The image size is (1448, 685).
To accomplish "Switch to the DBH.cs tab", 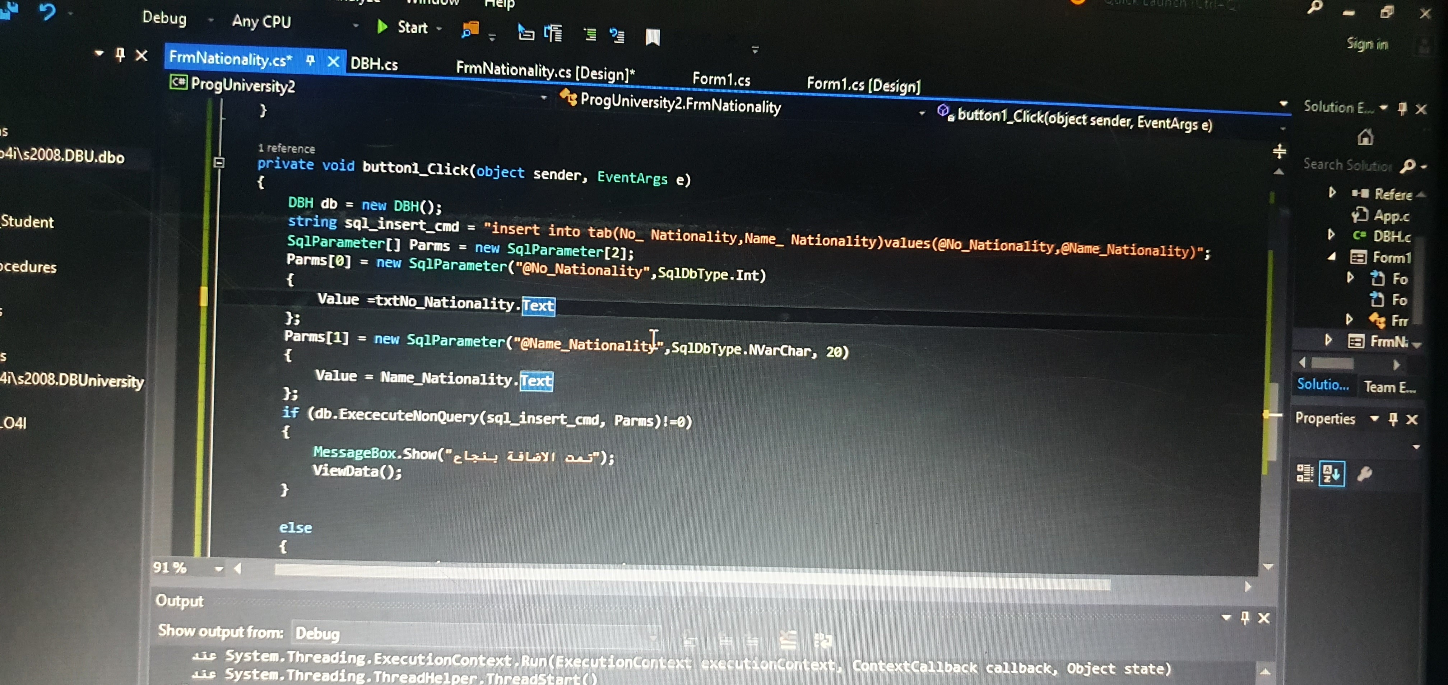I will coord(374,64).
